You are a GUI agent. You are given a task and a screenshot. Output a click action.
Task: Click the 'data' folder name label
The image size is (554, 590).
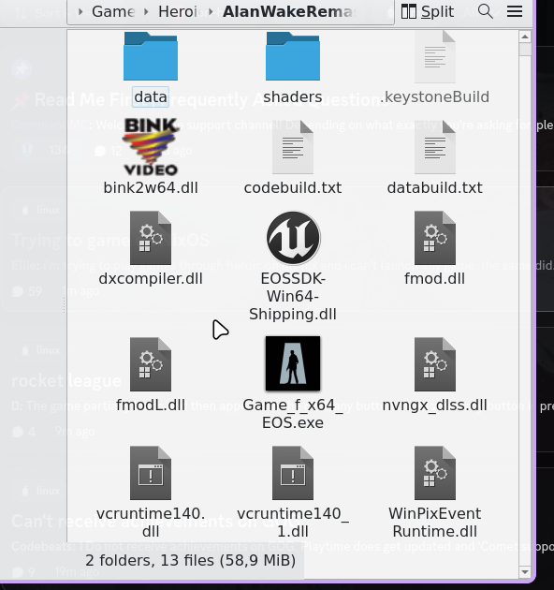tap(151, 97)
